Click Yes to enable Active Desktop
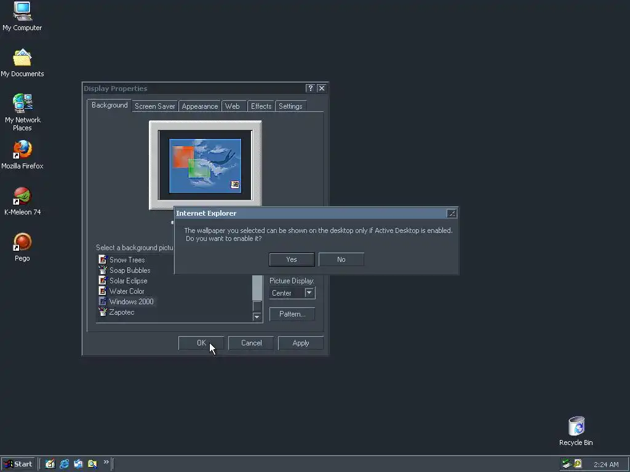This screenshot has width=630, height=472. [292, 259]
